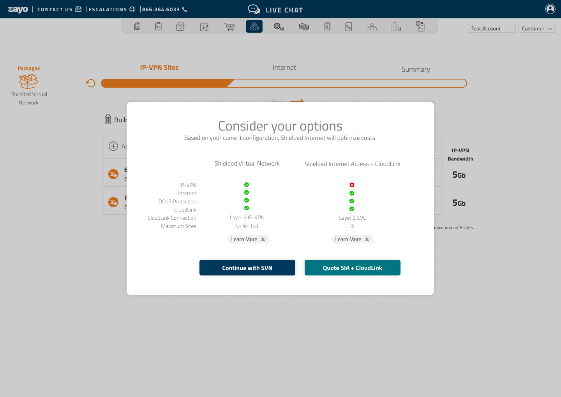
Task: Click the Layer 3 IP-VPN value
Action: pyautogui.click(x=247, y=217)
